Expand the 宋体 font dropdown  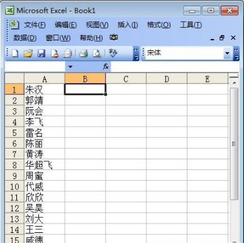pyautogui.click(x=227, y=53)
